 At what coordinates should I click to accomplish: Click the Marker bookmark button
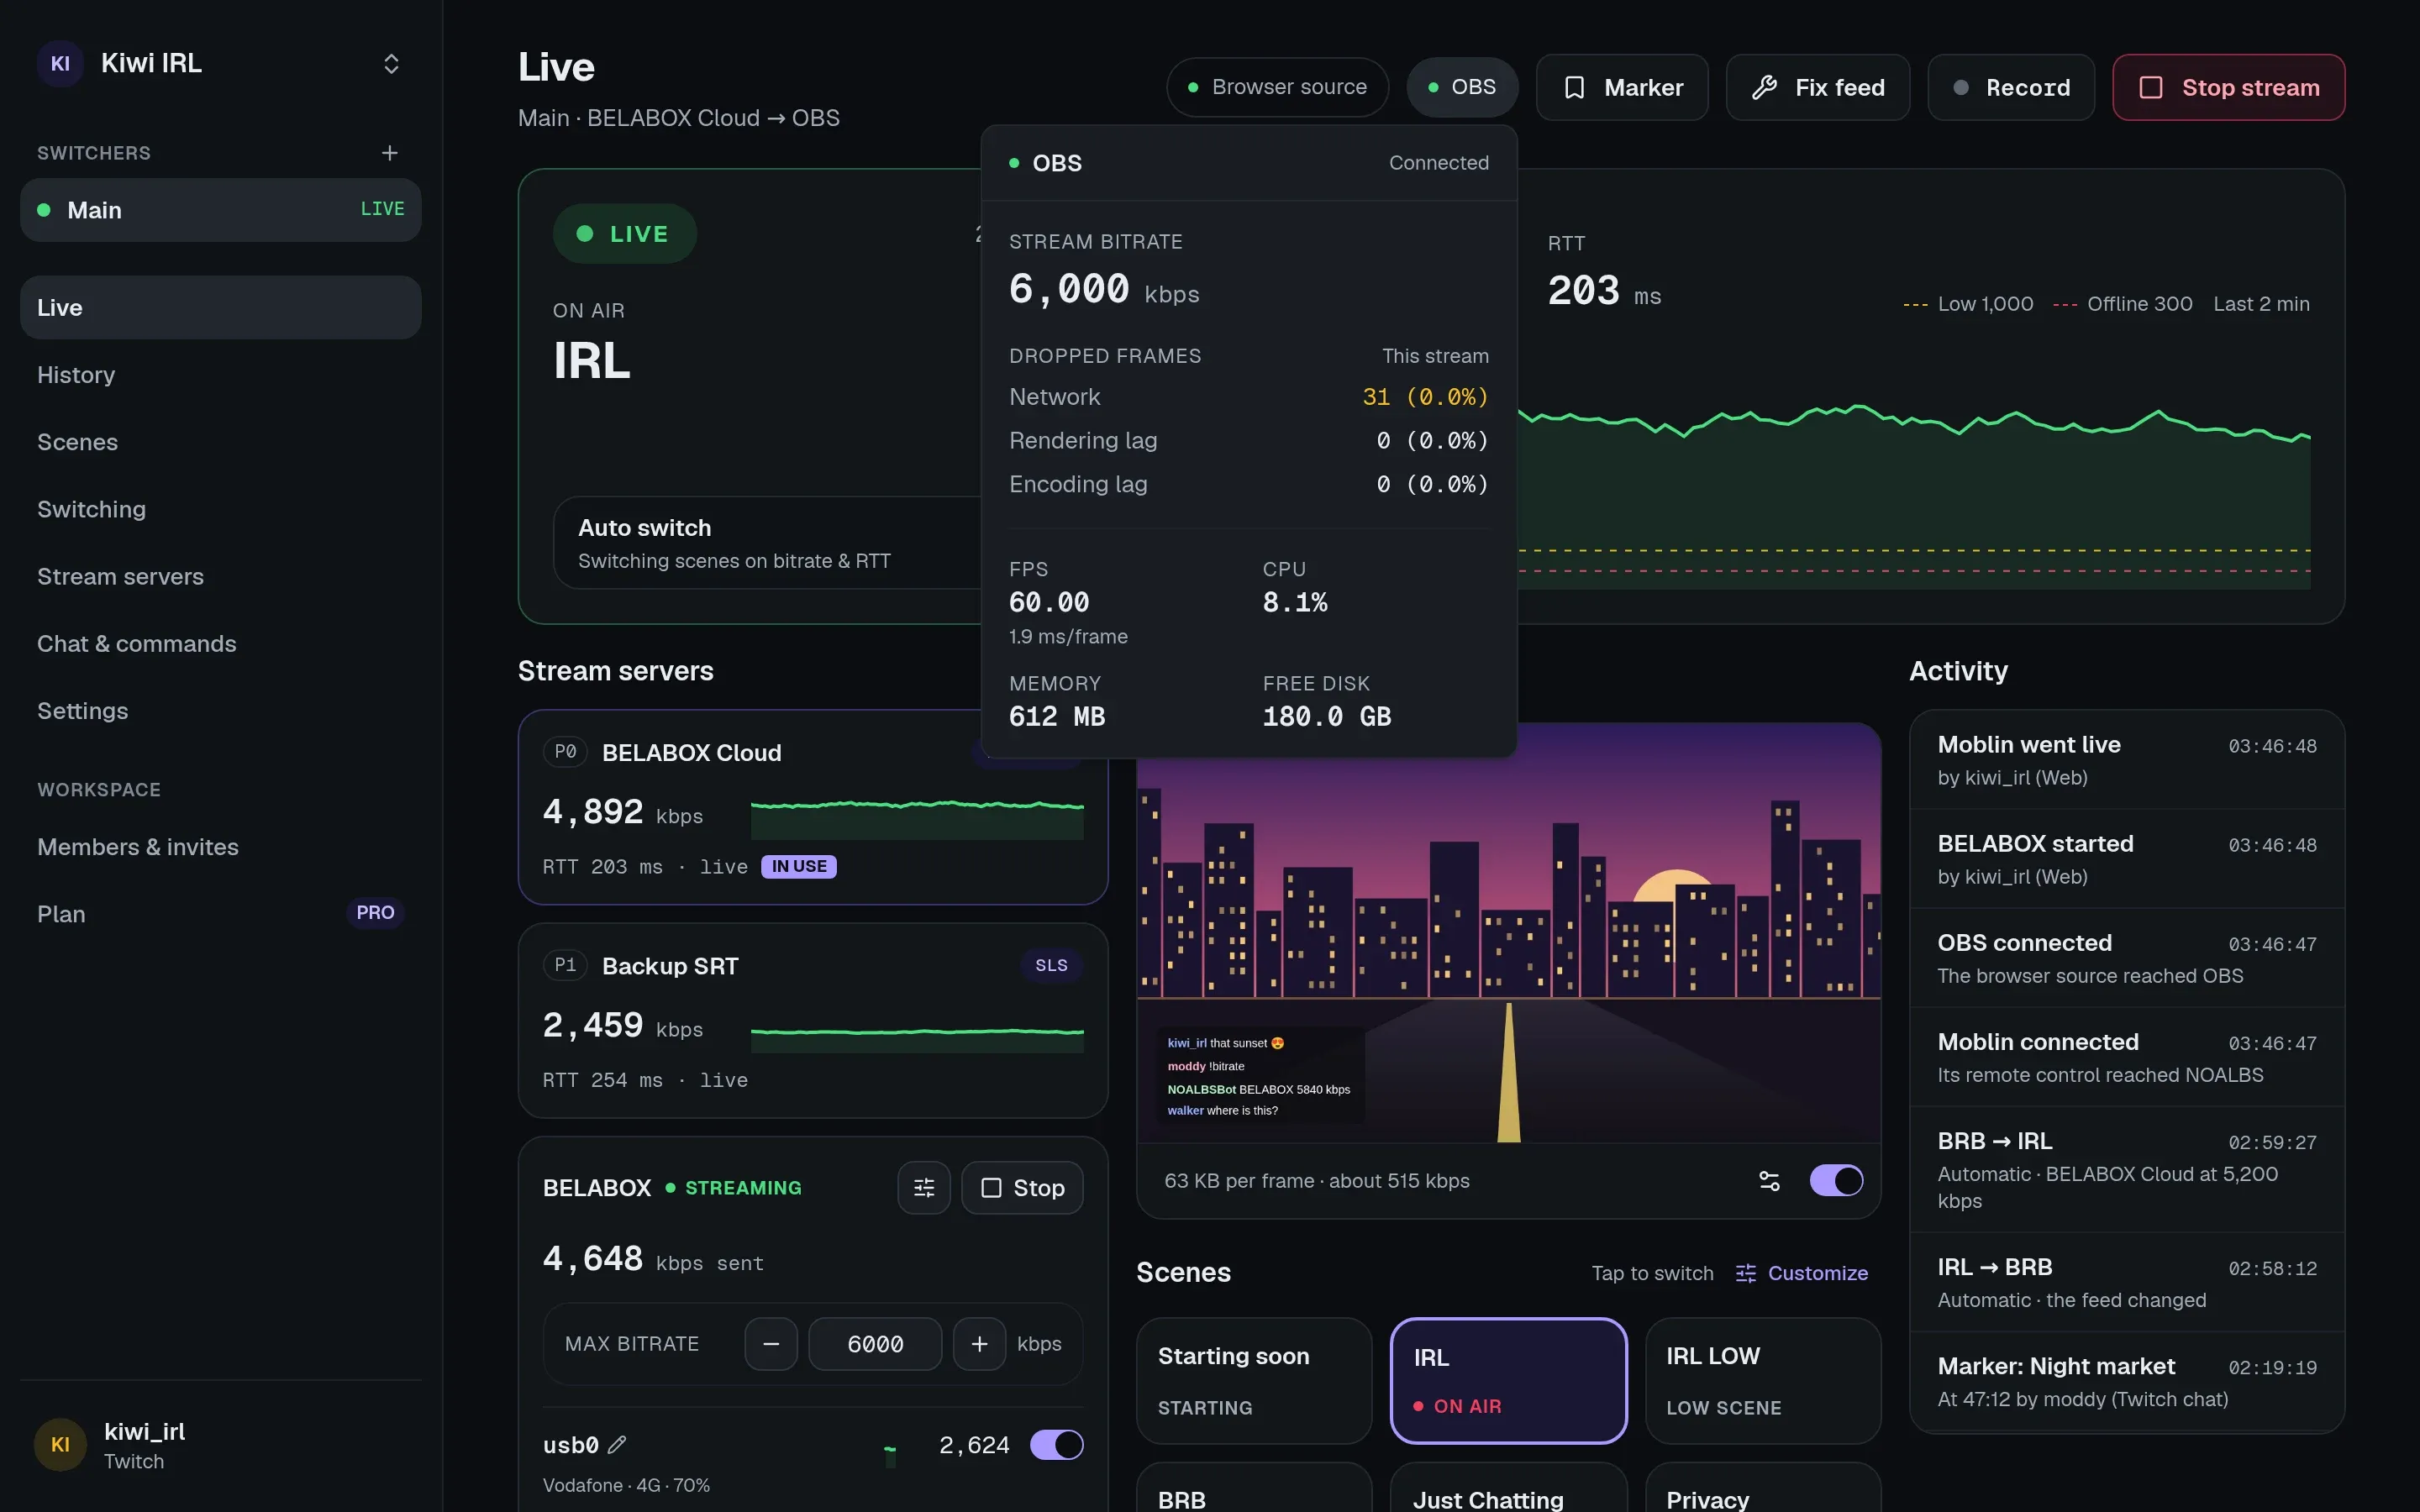(1622, 87)
